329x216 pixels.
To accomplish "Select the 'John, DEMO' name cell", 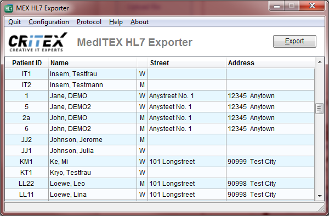I will pyautogui.click(x=93, y=118).
